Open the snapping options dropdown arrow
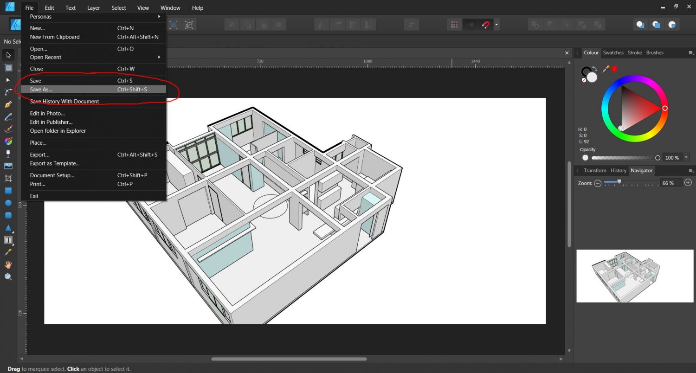Viewport: 696px width, 373px height. 496,25
